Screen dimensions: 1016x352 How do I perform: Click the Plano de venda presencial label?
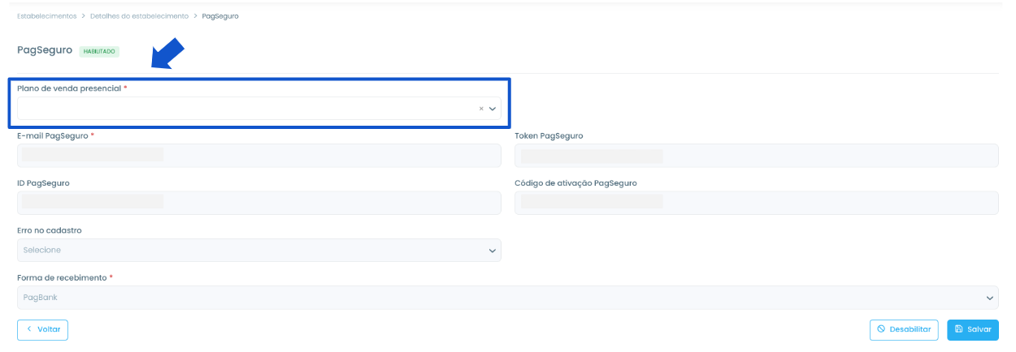point(69,88)
